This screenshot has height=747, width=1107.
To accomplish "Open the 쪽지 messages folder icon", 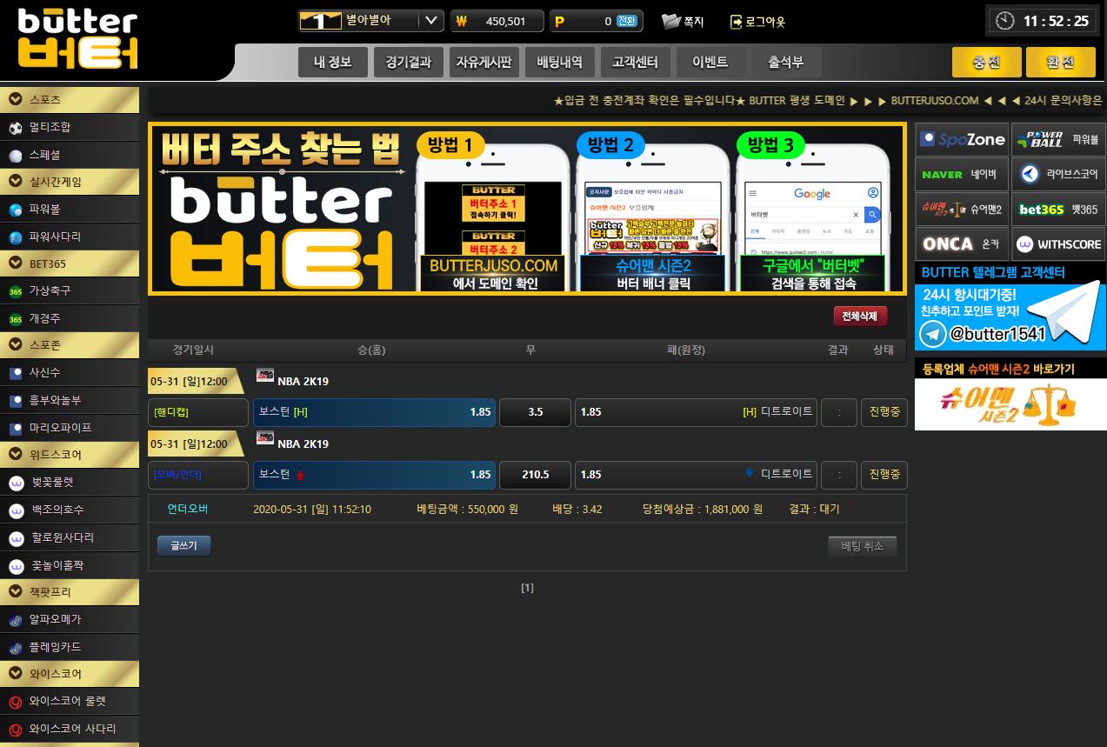I will click(x=670, y=22).
